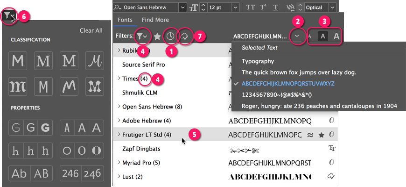Choose the narrow width A property

click(67, 128)
